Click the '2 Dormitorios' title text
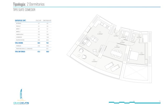Screen dimensions: 165x105 [x=36, y=4]
